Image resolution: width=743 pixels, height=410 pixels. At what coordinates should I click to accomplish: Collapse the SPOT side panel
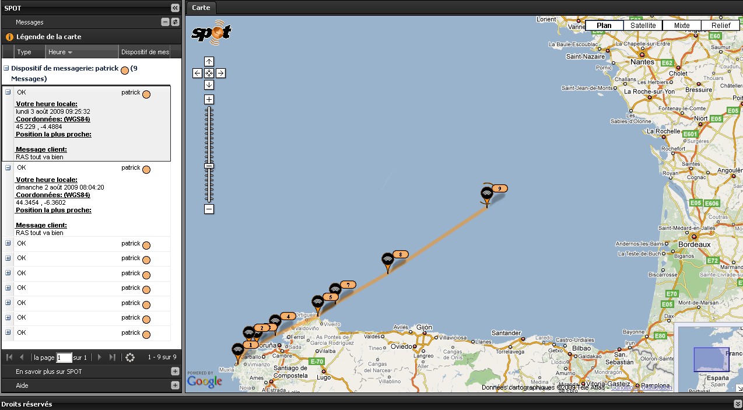coord(175,8)
